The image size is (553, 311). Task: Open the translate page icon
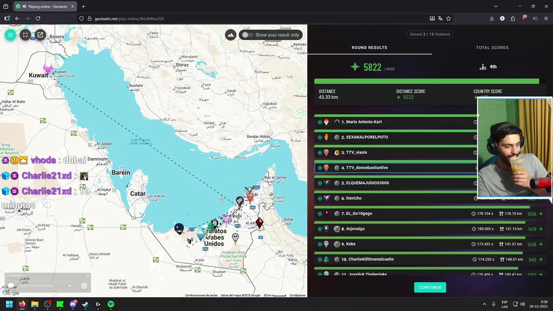pyautogui.click(x=440, y=19)
